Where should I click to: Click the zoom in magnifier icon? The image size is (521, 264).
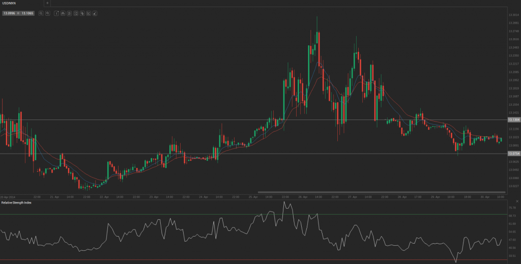(47, 13)
